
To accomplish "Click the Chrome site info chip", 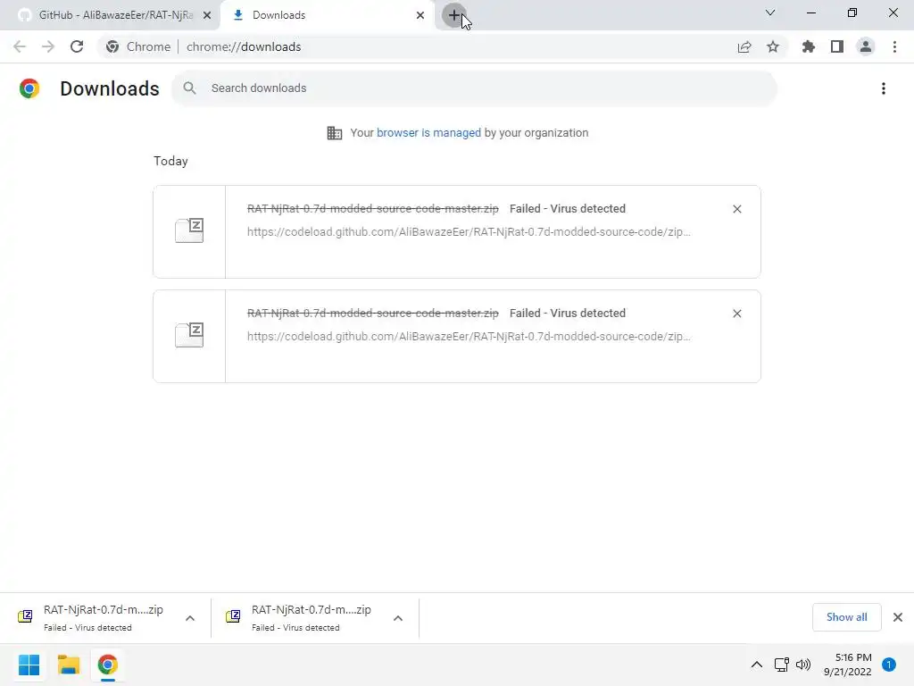I will pyautogui.click(x=138, y=46).
